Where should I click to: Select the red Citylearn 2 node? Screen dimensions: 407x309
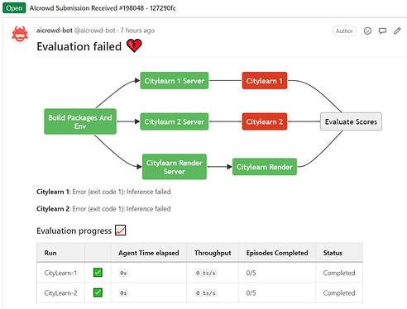(x=265, y=121)
